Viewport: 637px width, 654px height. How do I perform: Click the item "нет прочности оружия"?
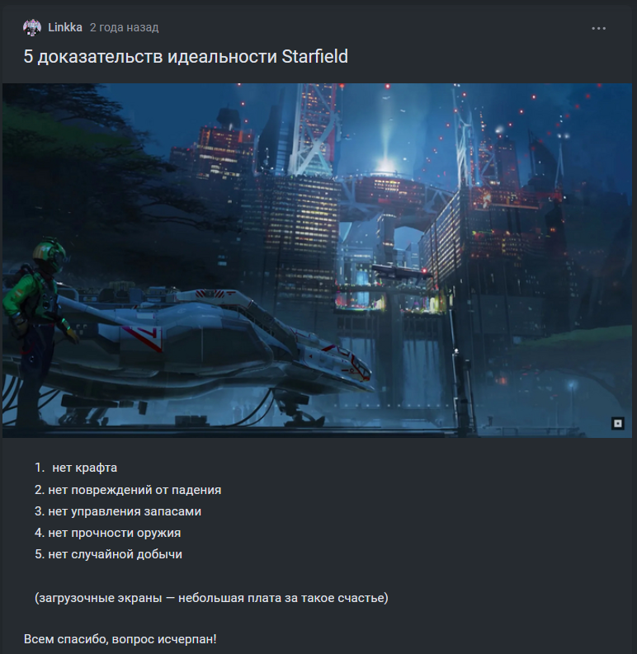coord(115,533)
